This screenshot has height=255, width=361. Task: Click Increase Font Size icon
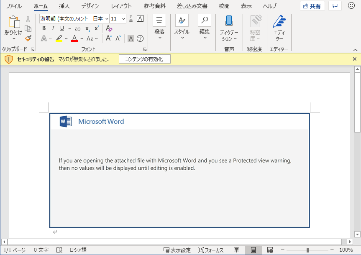click(109, 38)
